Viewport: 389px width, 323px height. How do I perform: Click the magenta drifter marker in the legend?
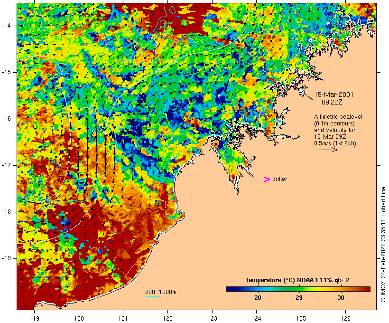[267, 180]
